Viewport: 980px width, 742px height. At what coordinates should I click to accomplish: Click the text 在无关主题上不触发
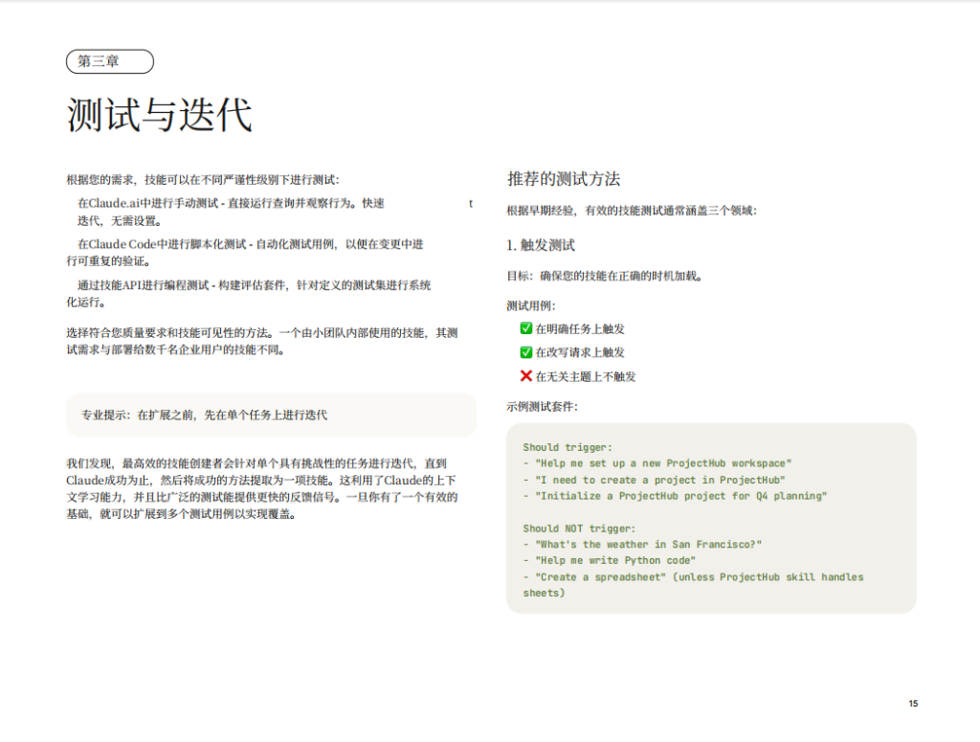point(586,376)
